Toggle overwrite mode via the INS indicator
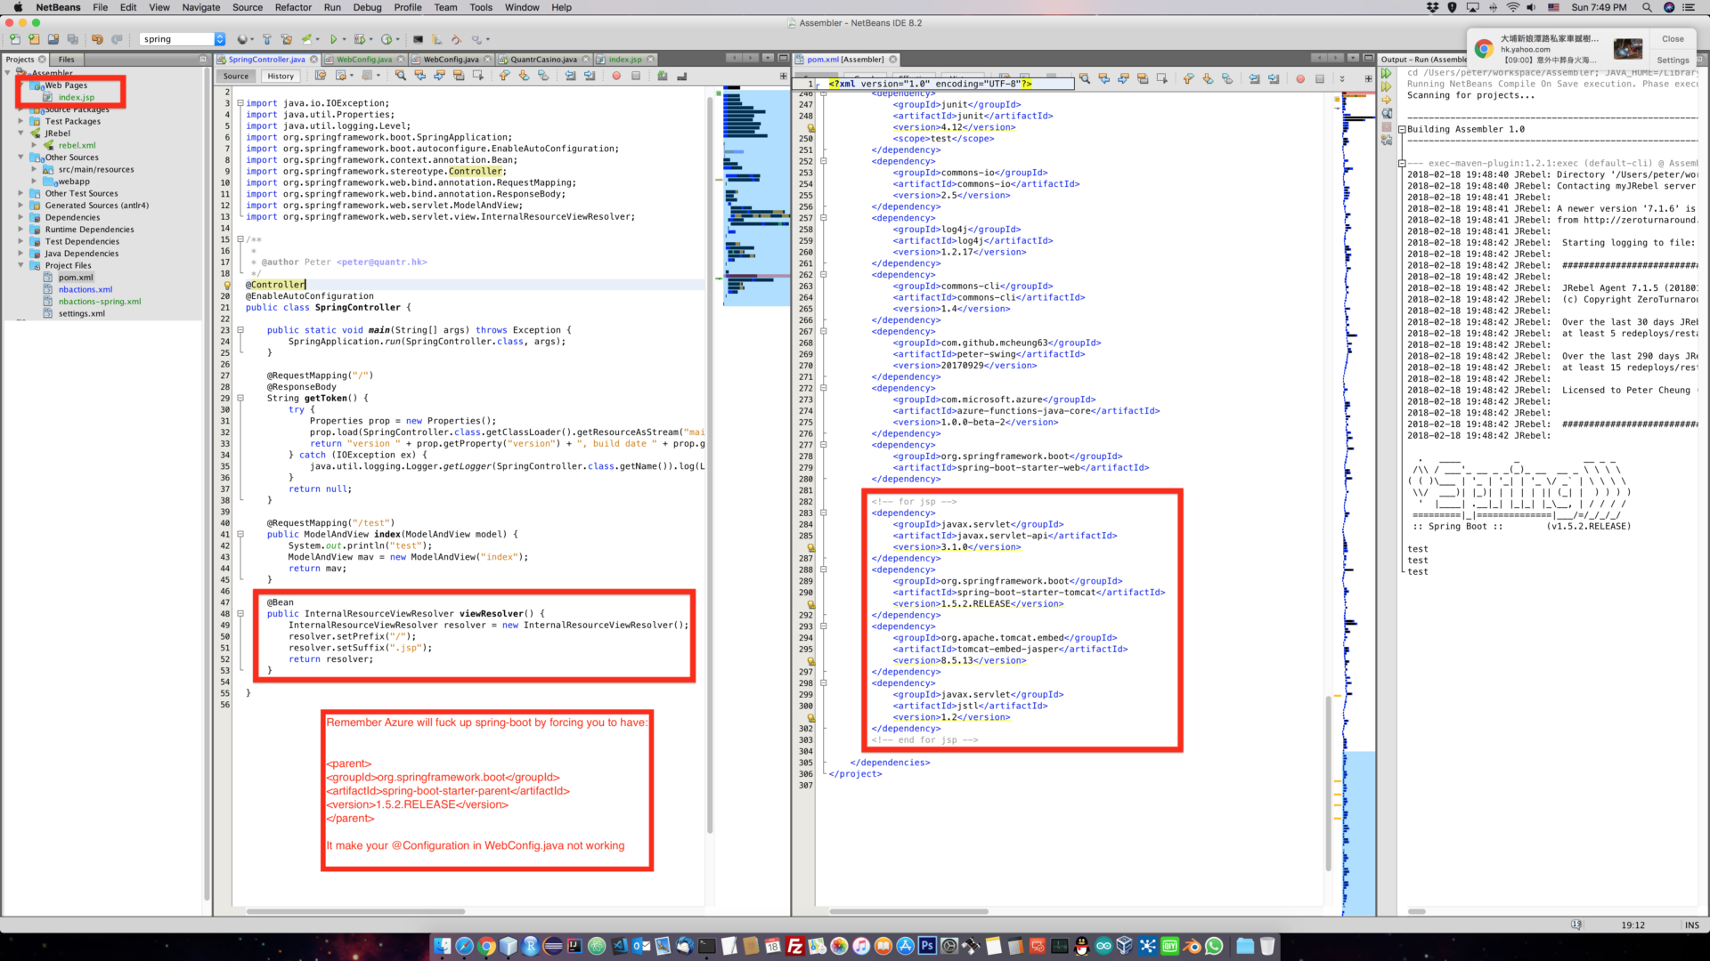The width and height of the screenshot is (1710, 961). pyautogui.click(x=1690, y=925)
